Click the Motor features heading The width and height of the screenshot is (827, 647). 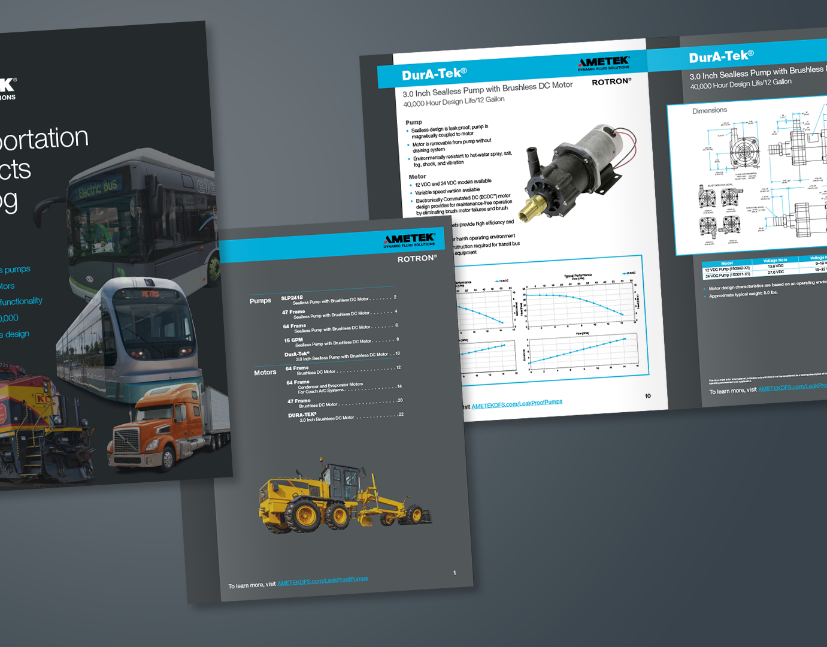(417, 177)
